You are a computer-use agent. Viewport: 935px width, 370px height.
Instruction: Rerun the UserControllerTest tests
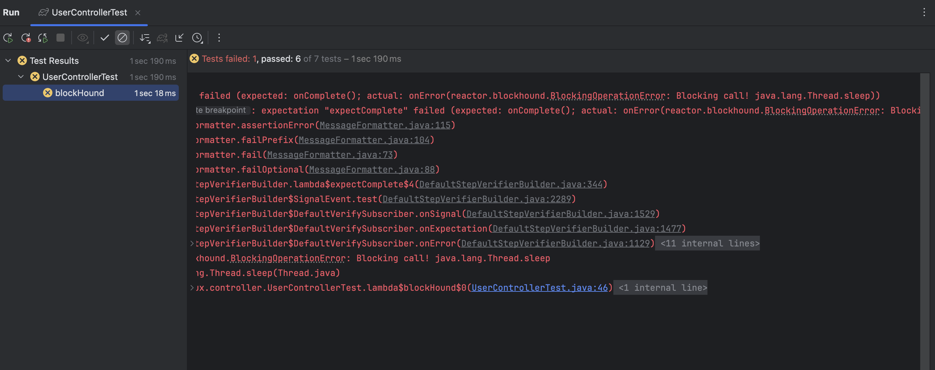[8, 38]
